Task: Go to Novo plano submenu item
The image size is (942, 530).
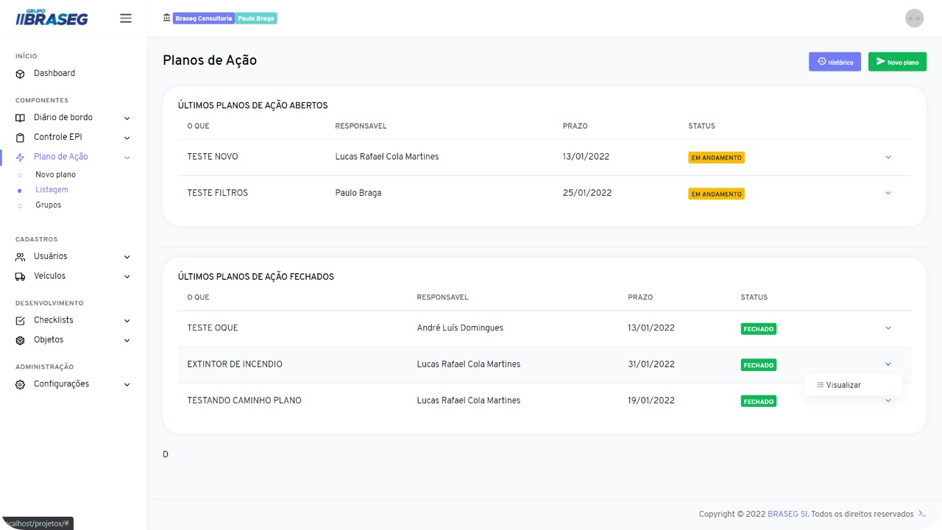Action: point(55,174)
